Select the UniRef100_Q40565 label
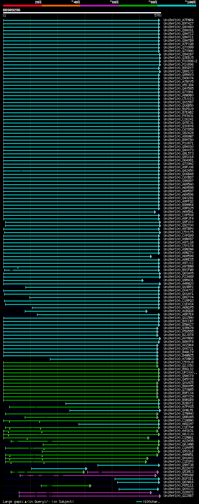 pos(178,89)
